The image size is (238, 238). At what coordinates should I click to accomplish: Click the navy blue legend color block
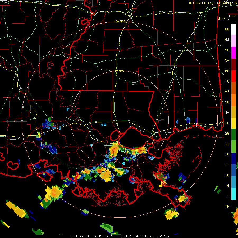pyautogui.click(x=234, y=158)
